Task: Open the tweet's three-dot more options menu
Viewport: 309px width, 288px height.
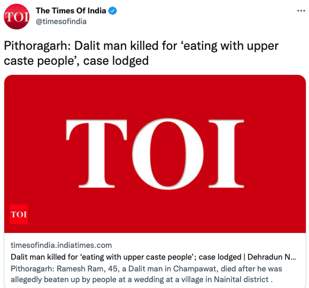Action: 301,11
